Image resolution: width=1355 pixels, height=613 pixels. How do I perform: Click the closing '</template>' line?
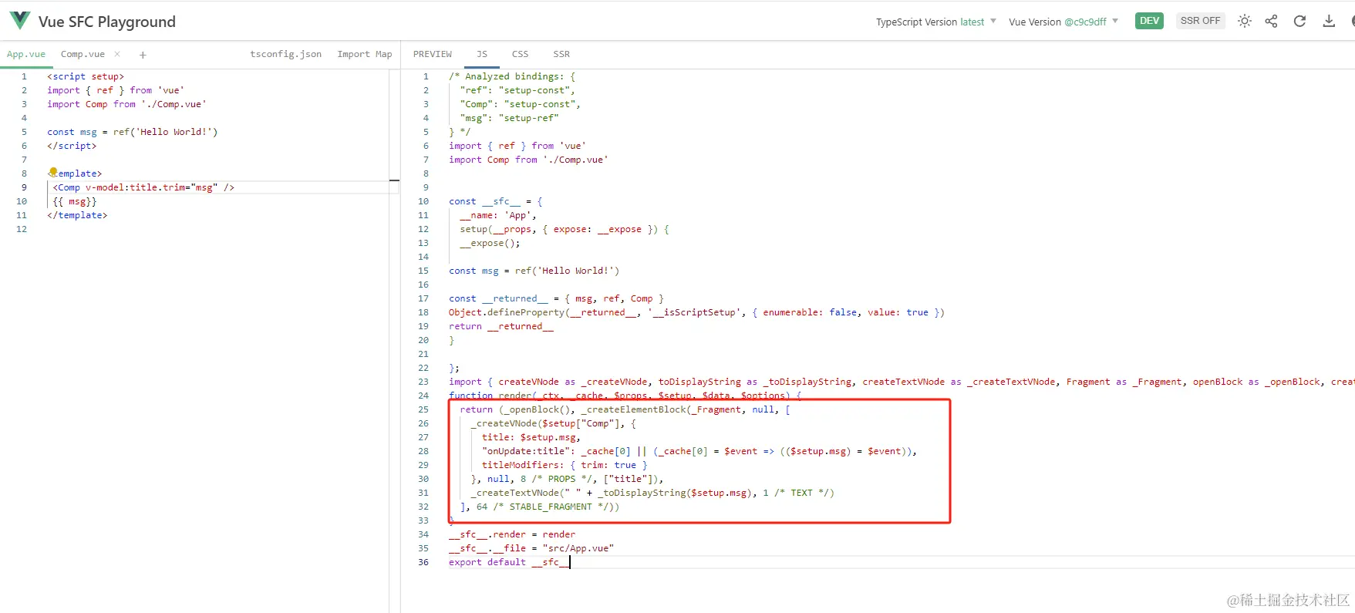(x=77, y=215)
